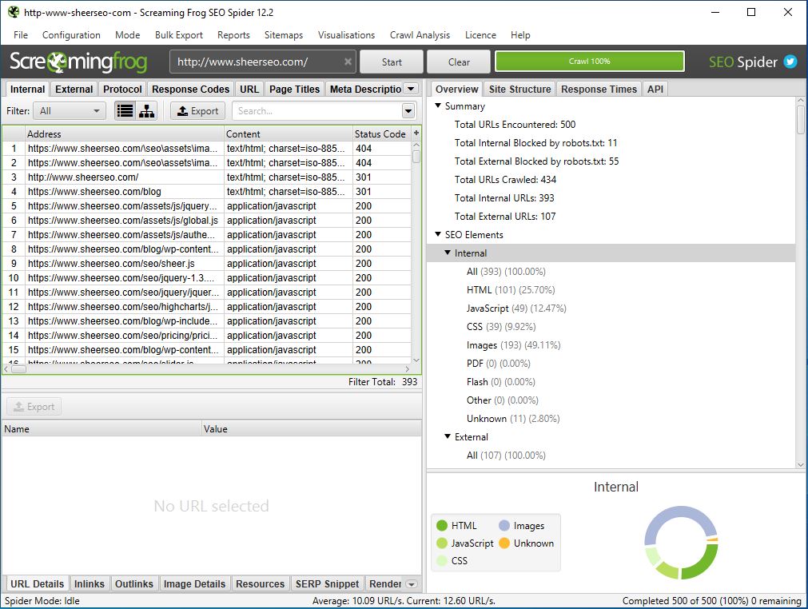Click the Images legend dot
This screenshot has width=808, height=609.
tap(504, 526)
